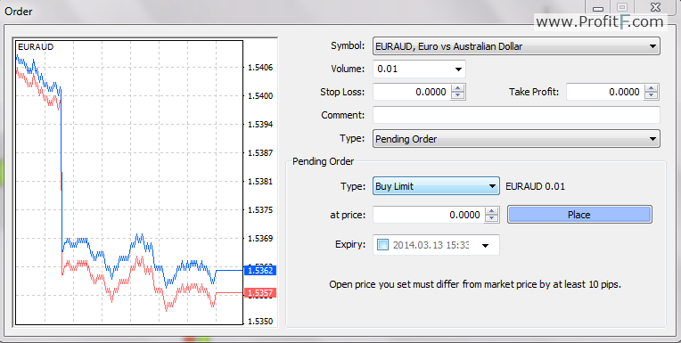Enable the Expiry checkbox
Image resolution: width=681 pixels, height=343 pixels.
(382, 245)
